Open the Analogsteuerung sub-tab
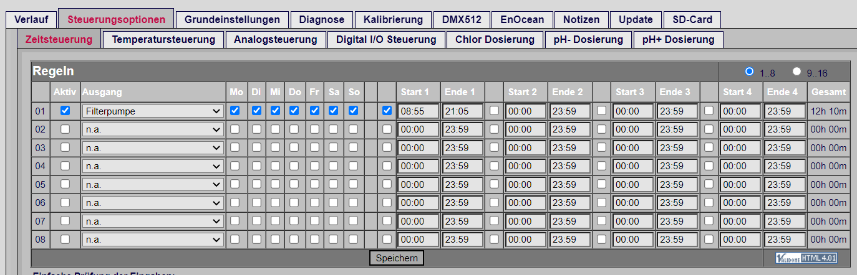 tap(276, 39)
